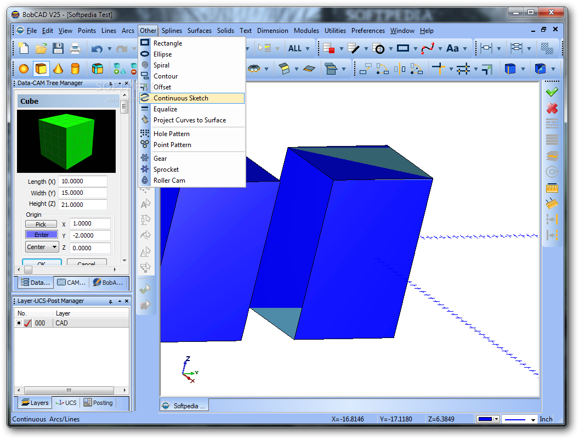Click the Aa text tool icon
Image resolution: width=579 pixels, height=439 pixels.
pyautogui.click(x=452, y=48)
